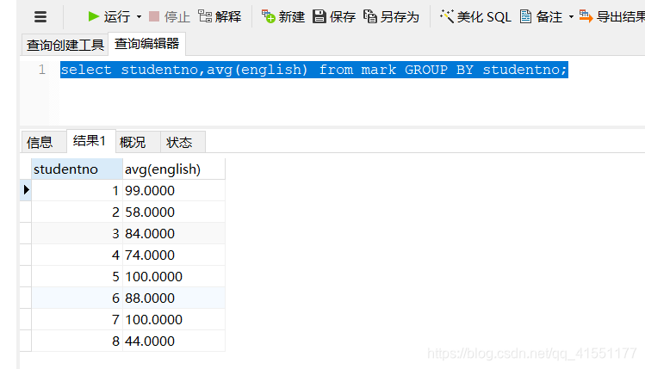Click inside the highlighted SQL query line
The image size is (645, 369).
(313, 70)
